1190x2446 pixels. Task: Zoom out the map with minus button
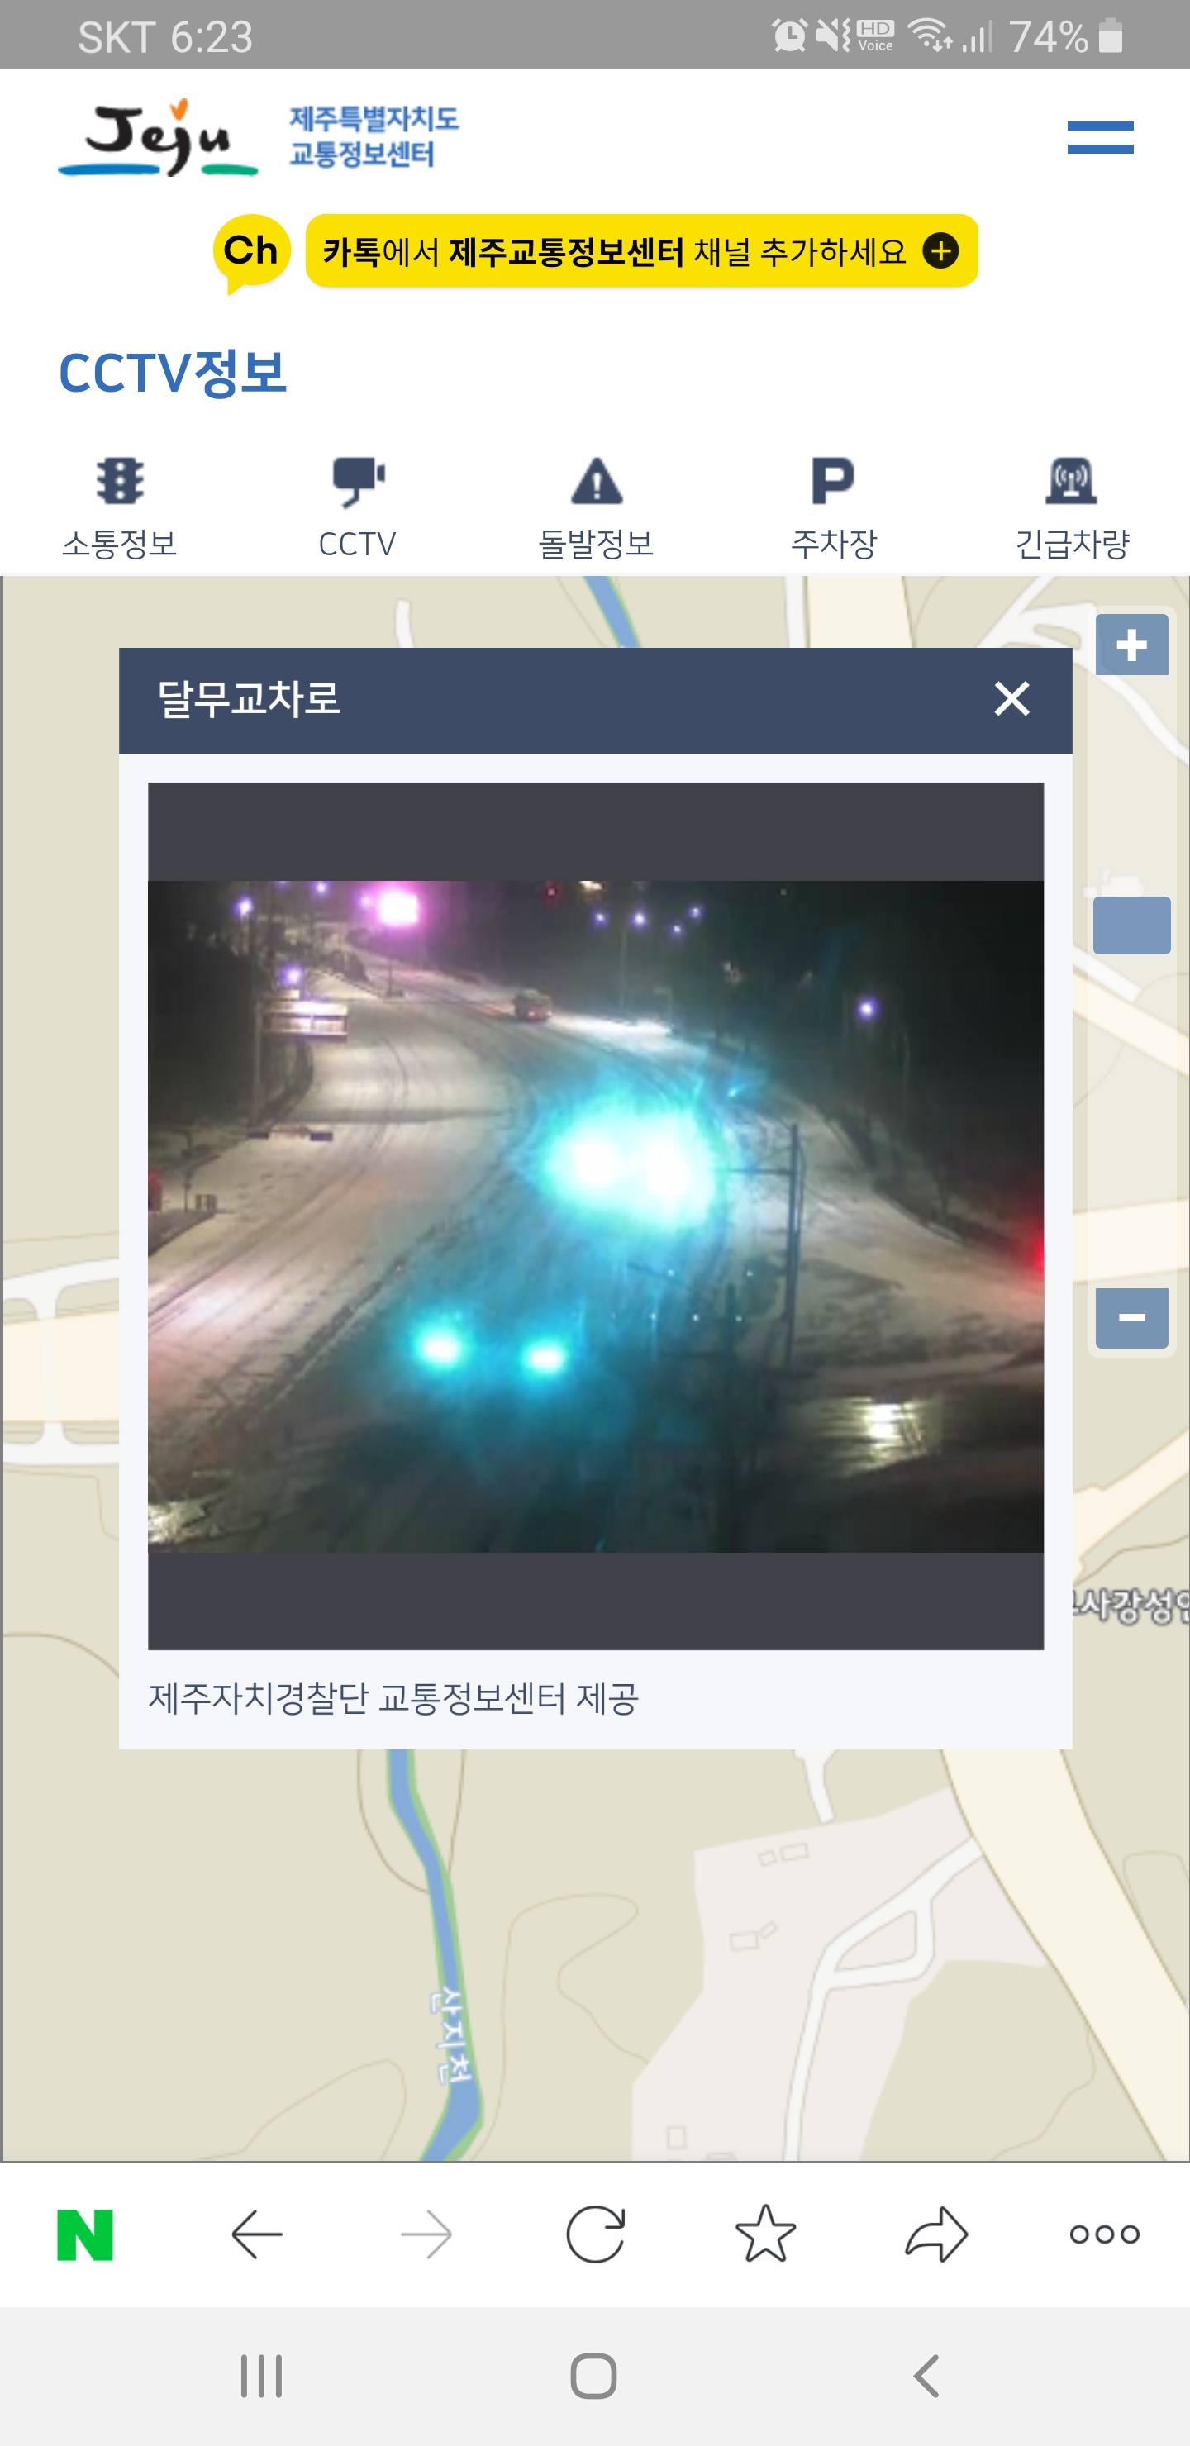point(1131,1318)
